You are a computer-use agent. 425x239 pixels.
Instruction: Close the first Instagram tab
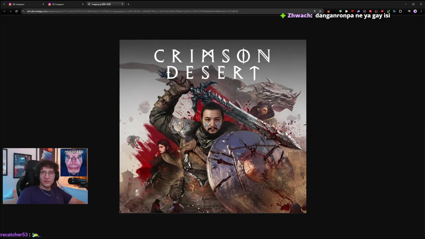coord(43,4)
